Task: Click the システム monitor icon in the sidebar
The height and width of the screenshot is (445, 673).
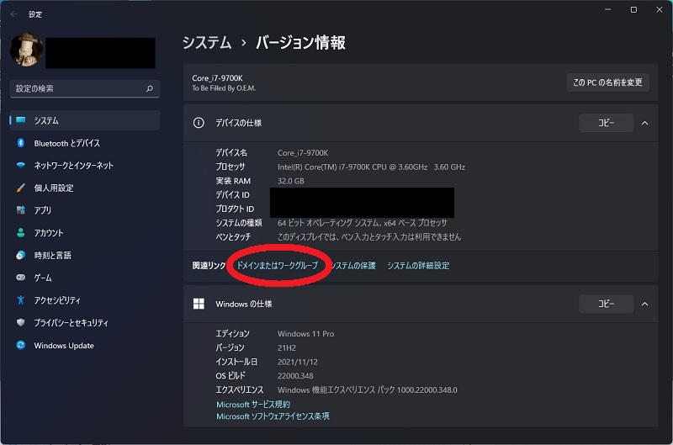Action: pyautogui.click(x=20, y=120)
